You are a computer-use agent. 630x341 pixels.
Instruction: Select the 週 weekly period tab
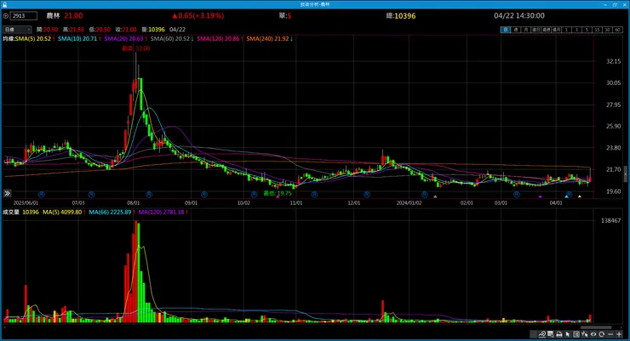[516, 30]
